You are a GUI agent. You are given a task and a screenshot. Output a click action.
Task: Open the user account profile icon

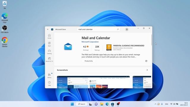tap(127, 29)
